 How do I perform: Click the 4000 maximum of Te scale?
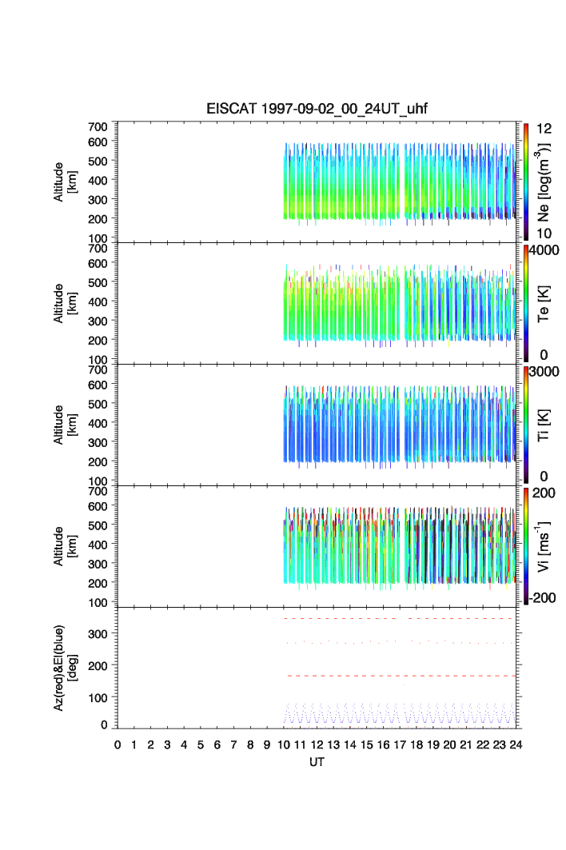point(544,250)
